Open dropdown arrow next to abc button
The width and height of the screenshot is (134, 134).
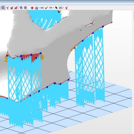pos(63,8)
